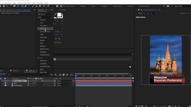This screenshot has width=191, height=107.
Task: Open parent dropdown for Moscow.jpg layer
Action: pos(64,85)
